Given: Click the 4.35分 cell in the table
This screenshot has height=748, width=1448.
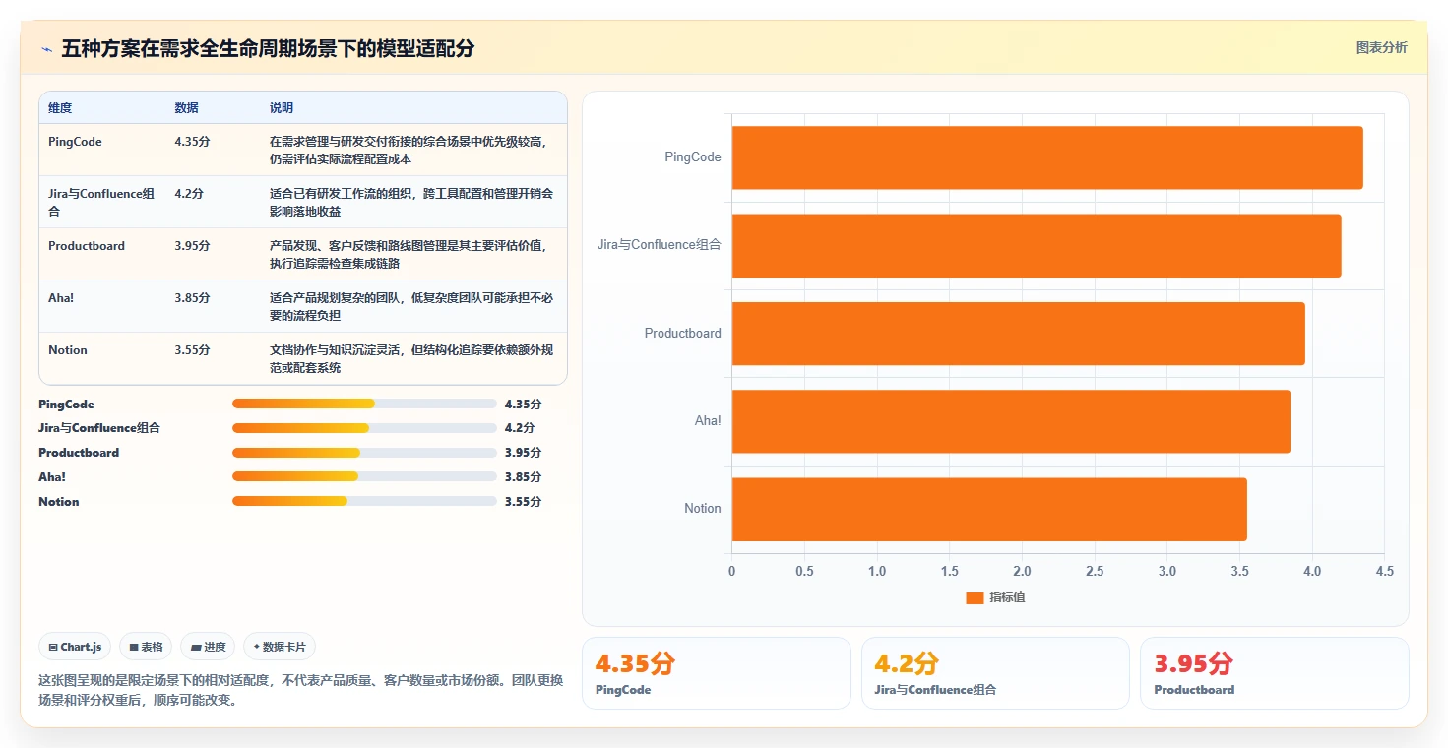Looking at the screenshot, I should 192,142.
